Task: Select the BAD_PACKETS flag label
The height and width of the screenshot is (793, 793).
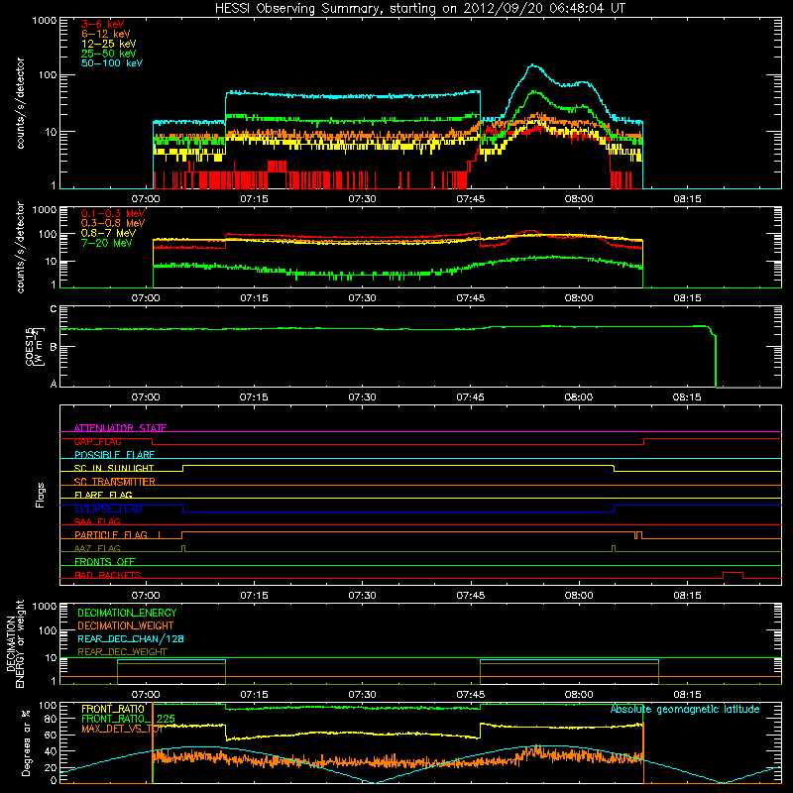Action: [x=108, y=575]
